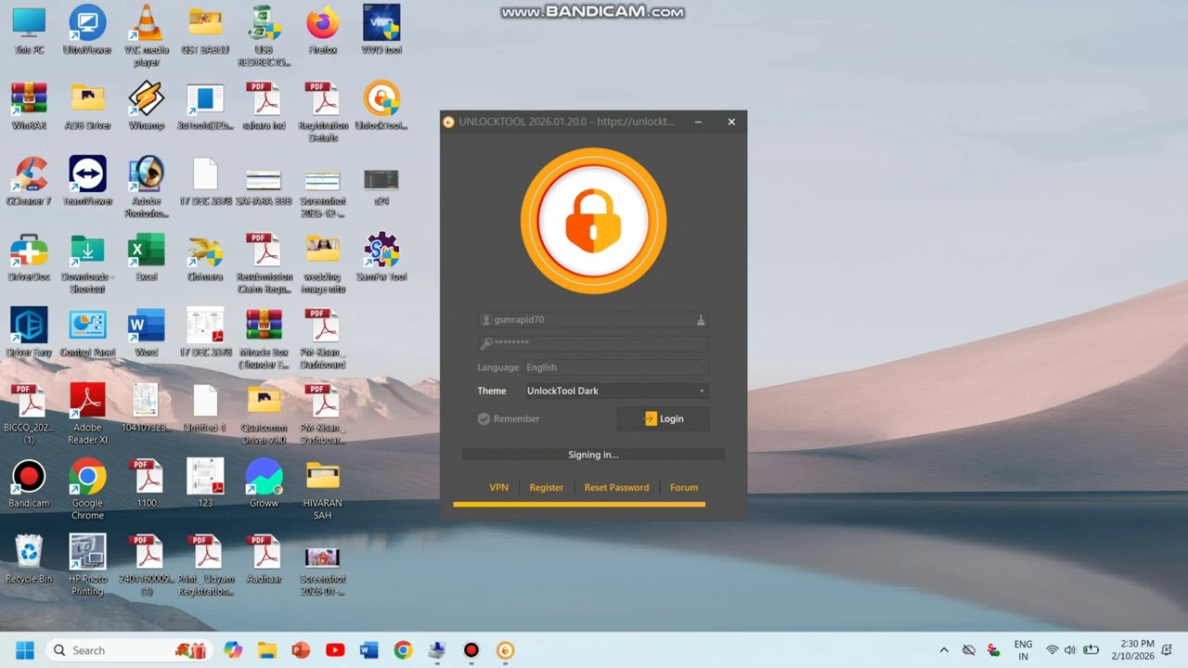Open Control Panel shortcut

(x=87, y=332)
